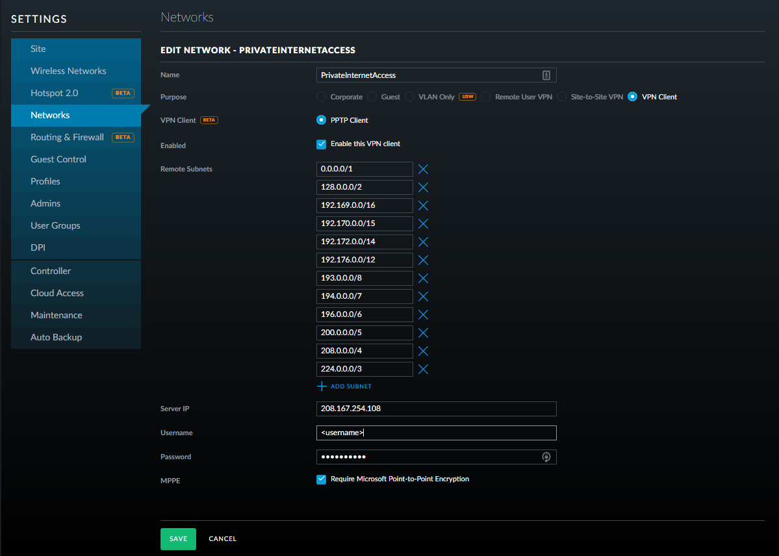Open Profiles settings section
779x556 pixels.
(x=76, y=181)
